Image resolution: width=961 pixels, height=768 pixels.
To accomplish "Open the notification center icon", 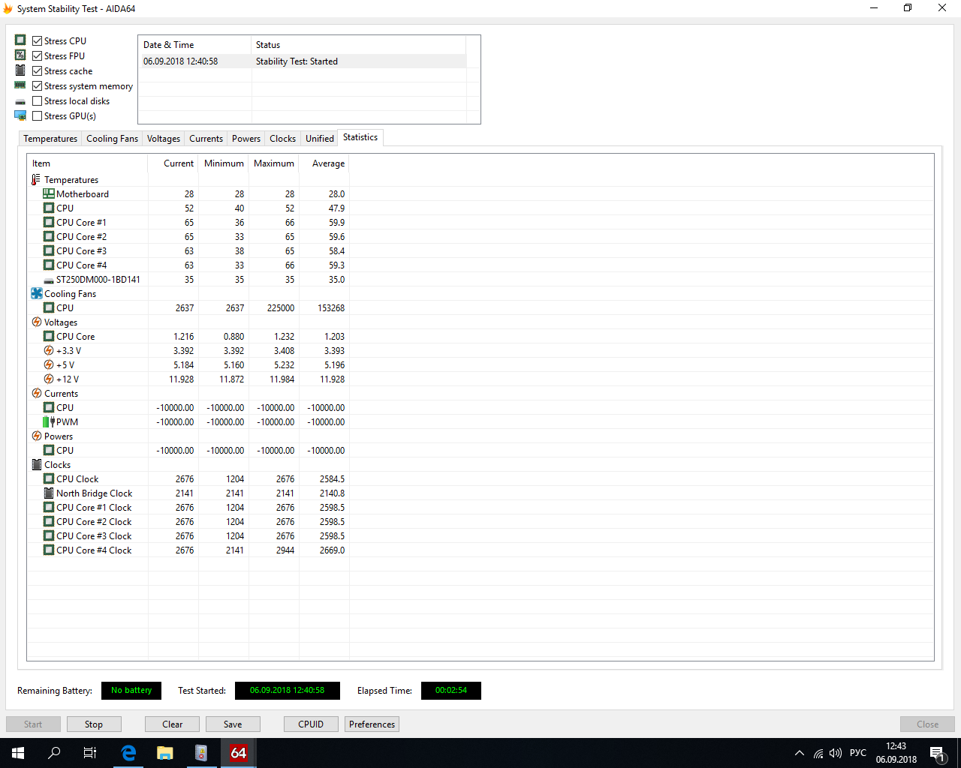I will tap(937, 753).
